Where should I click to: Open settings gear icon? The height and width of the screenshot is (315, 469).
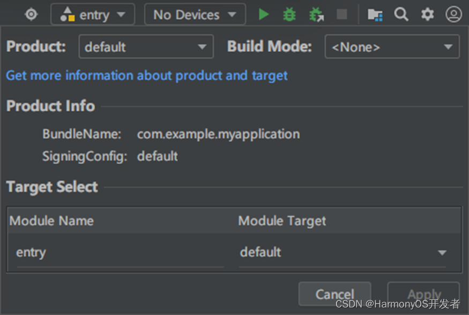[427, 14]
